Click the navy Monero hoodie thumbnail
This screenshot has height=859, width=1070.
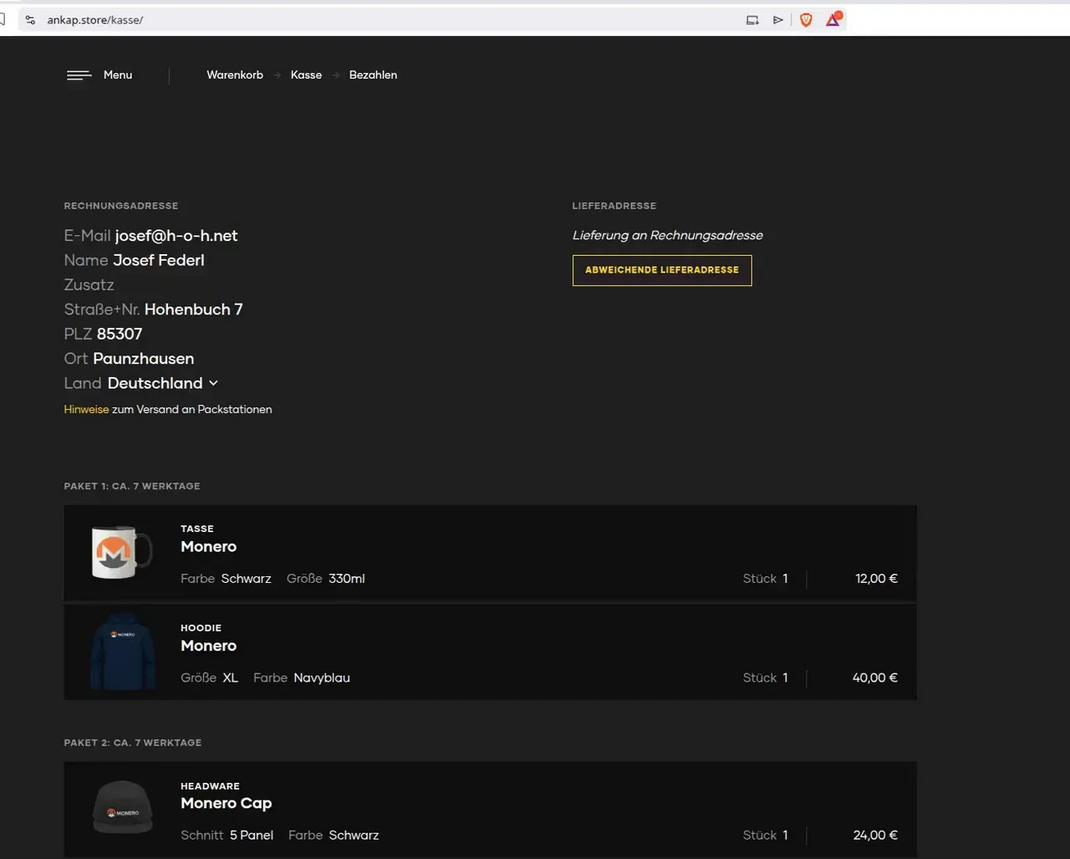tap(122, 652)
